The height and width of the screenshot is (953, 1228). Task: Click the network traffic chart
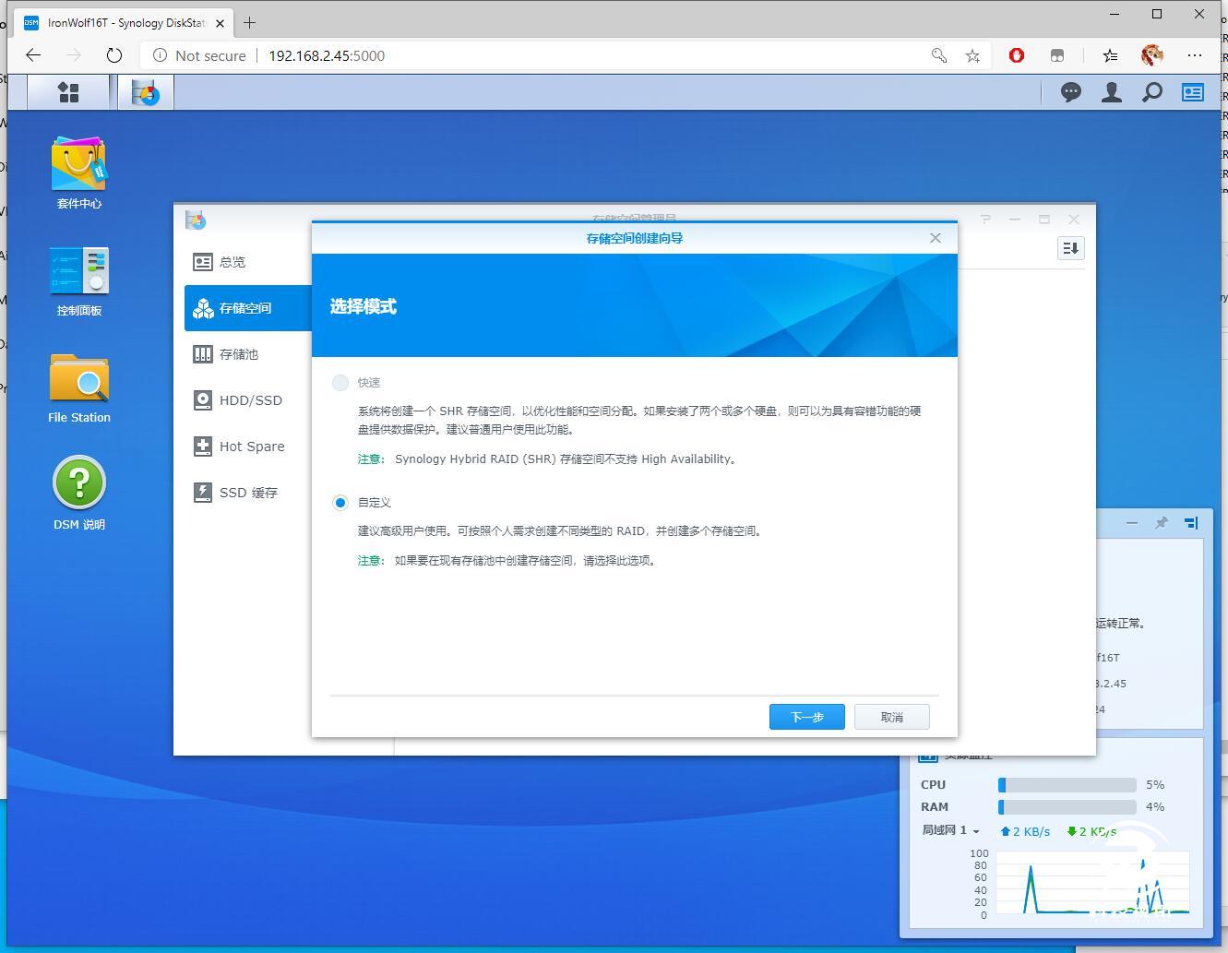(x=1092, y=883)
